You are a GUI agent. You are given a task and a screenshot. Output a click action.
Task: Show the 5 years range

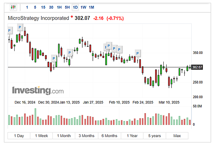pyautogui.click(x=154, y=136)
